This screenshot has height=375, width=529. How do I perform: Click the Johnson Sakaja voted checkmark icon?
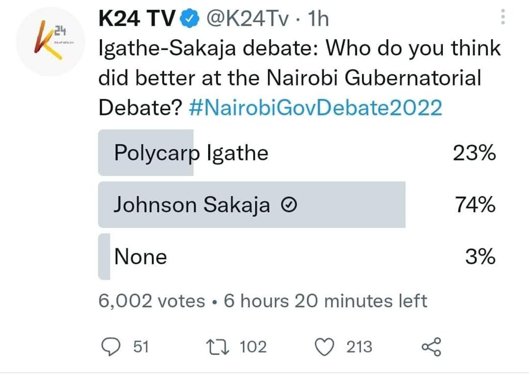pyautogui.click(x=289, y=206)
